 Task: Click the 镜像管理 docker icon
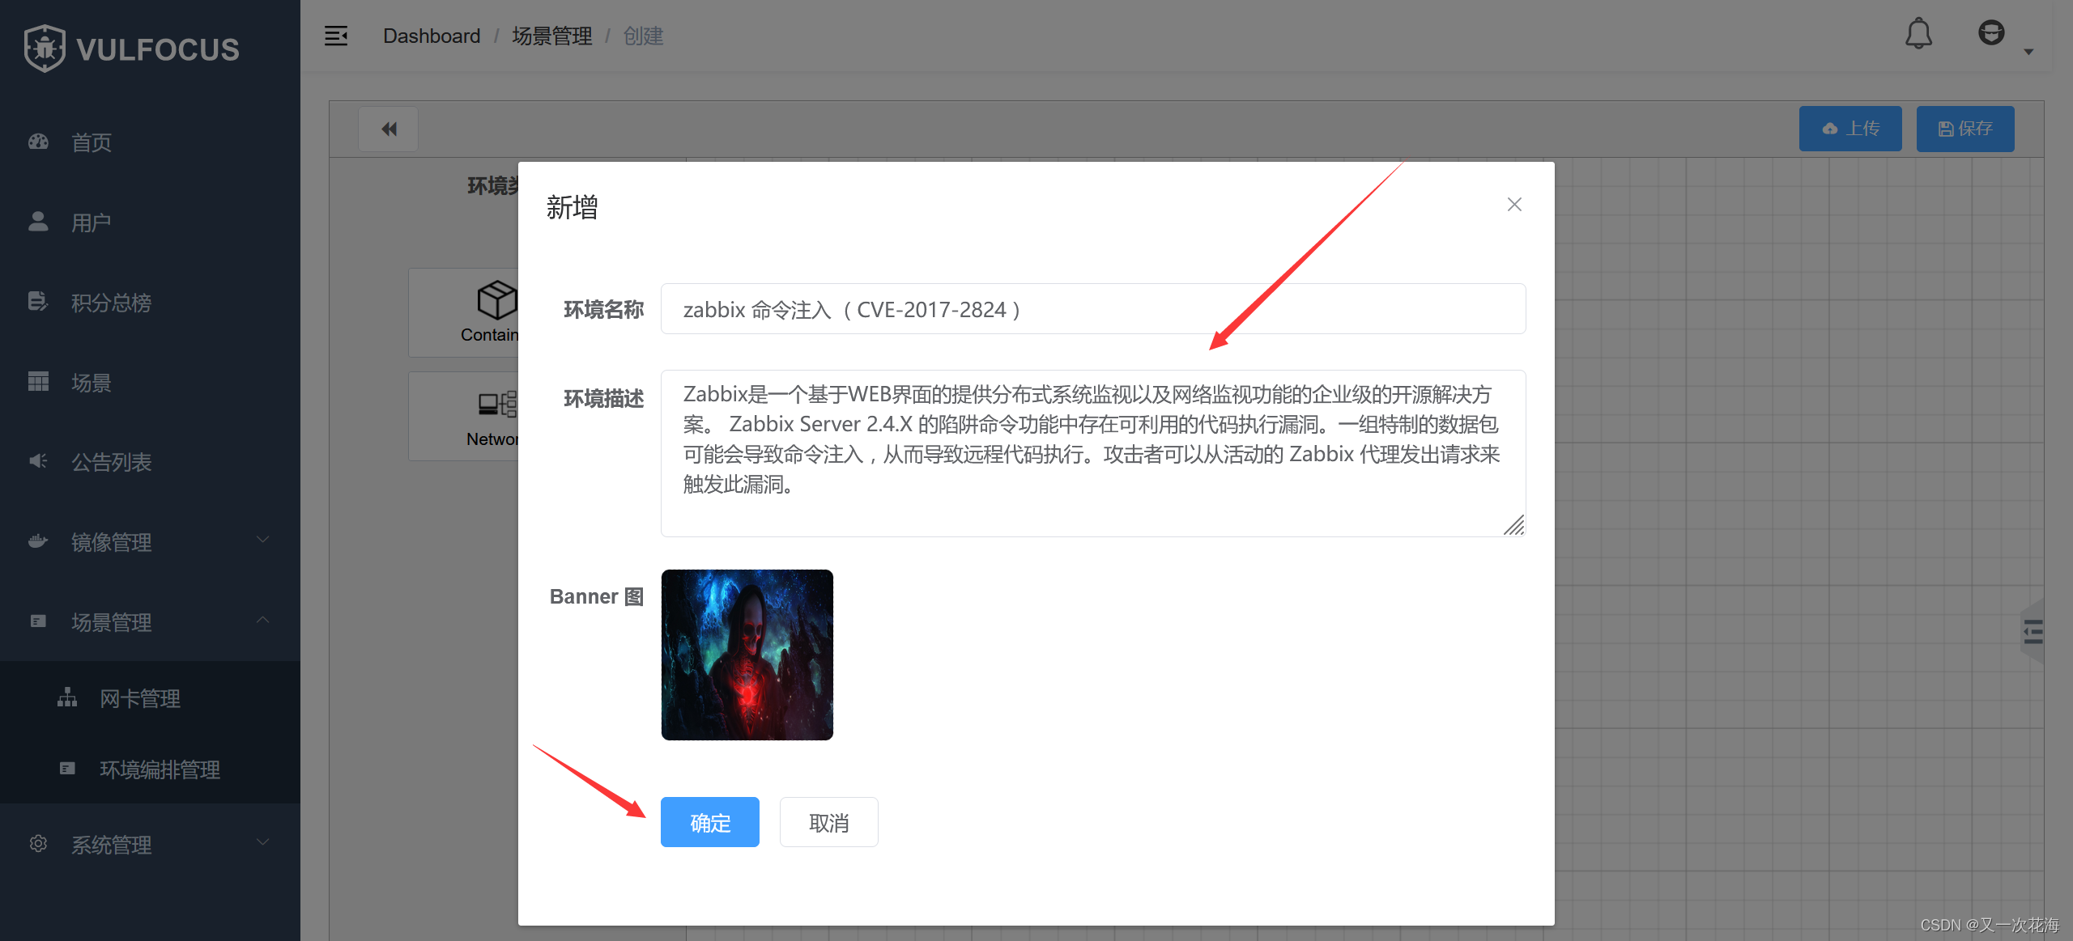pyautogui.click(x=38, y=540)
